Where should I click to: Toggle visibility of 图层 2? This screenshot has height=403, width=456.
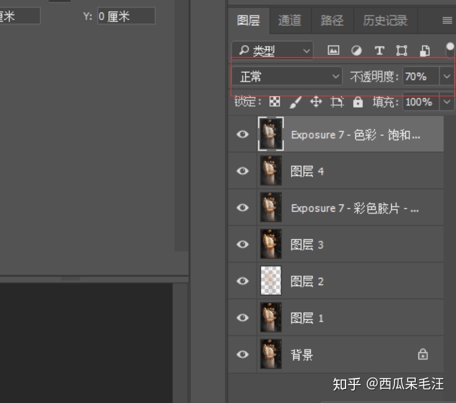tap(243, 281)
